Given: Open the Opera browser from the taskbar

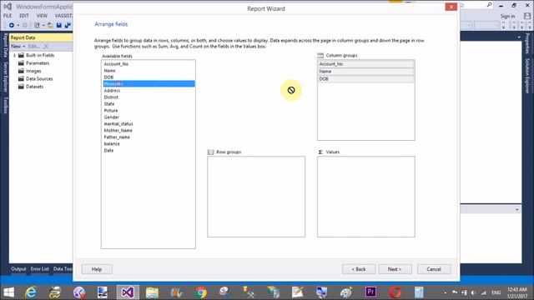Looking at the screenshot, I should coord(395,292).
